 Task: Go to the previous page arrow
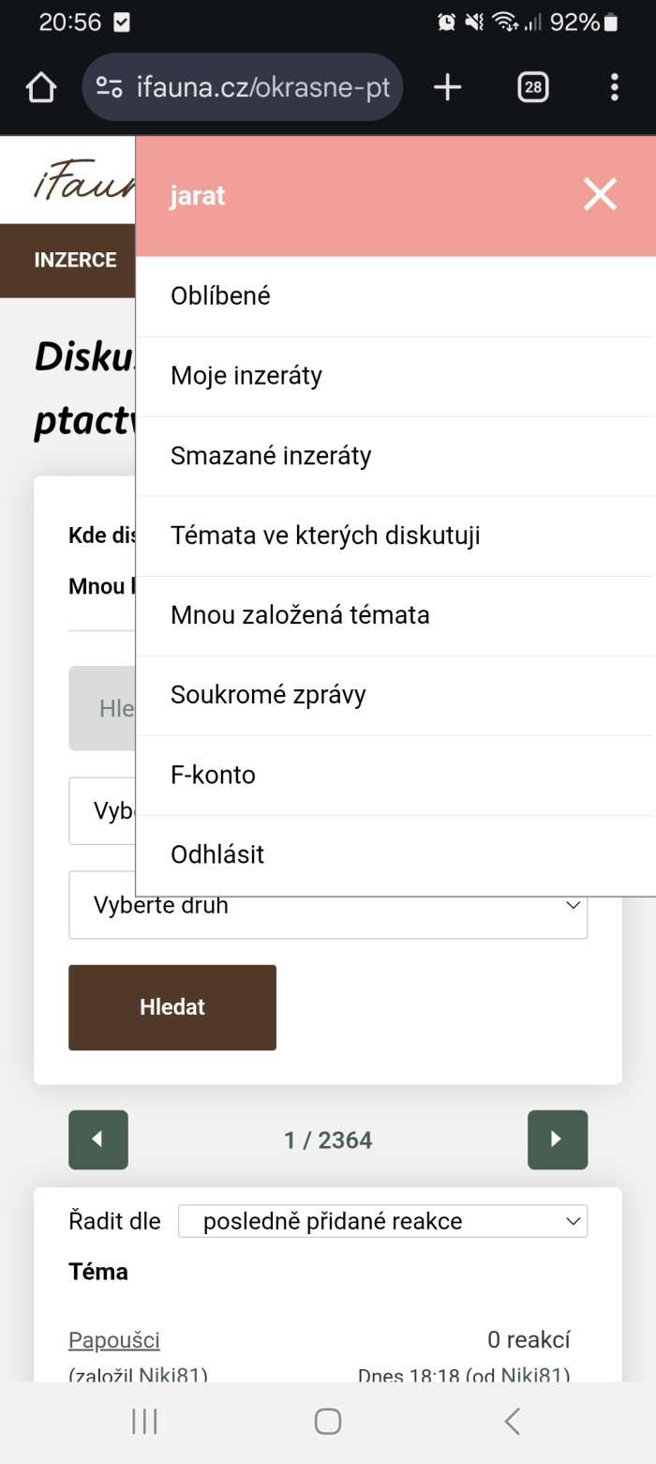point(98,1140)
